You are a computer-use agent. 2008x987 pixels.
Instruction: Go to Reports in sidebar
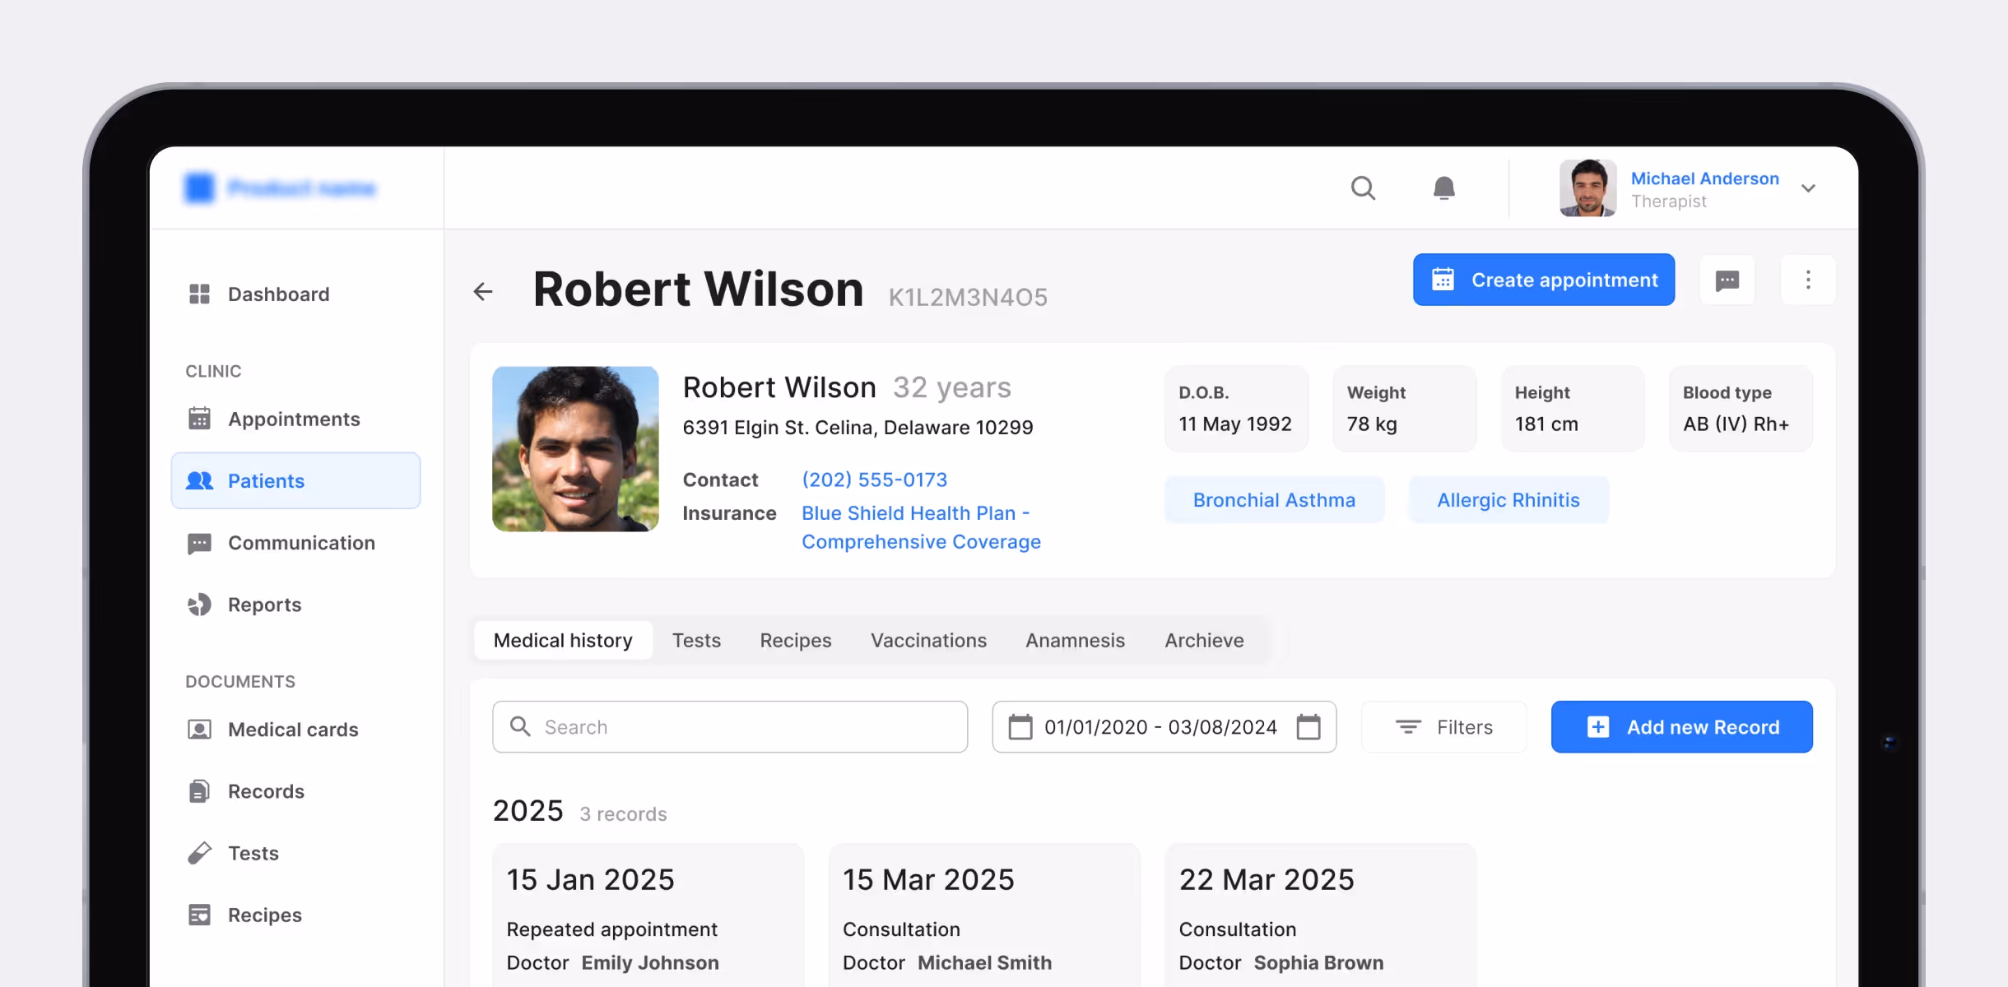[x=264, y=605]
